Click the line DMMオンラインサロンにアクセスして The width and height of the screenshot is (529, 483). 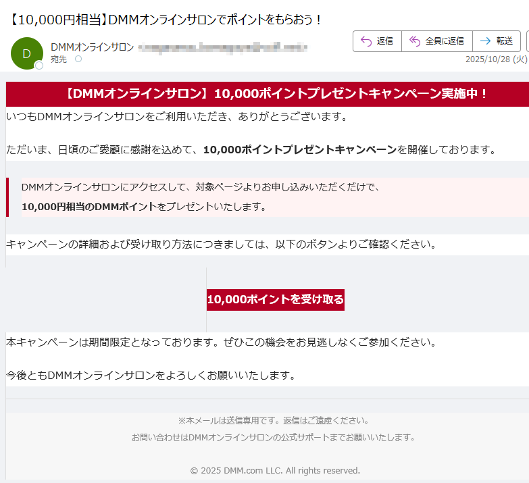(x=201, y=187)
